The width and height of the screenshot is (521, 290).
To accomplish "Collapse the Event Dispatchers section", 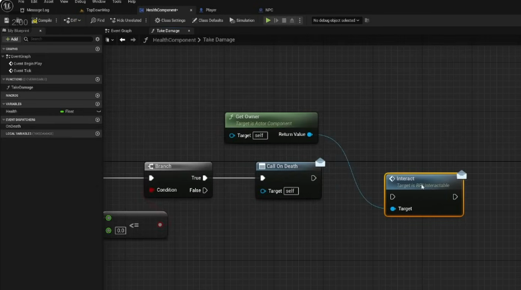I will click(x=4, y=120).
